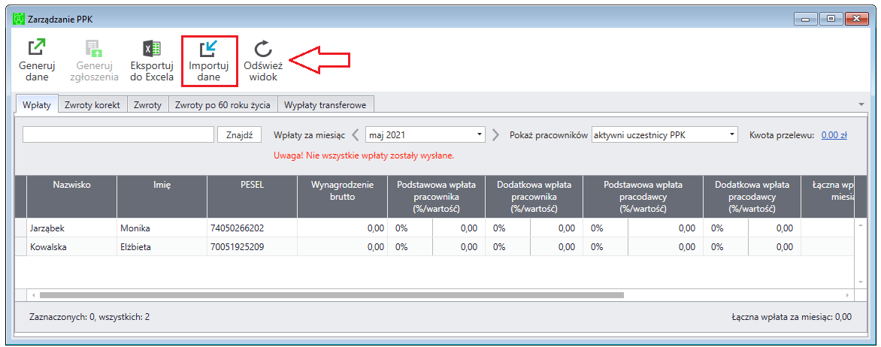Click the horizontal scrollbar of the table
Viewport: 881px width, 347px height.
pyautogui.click(x=332, y=294)
